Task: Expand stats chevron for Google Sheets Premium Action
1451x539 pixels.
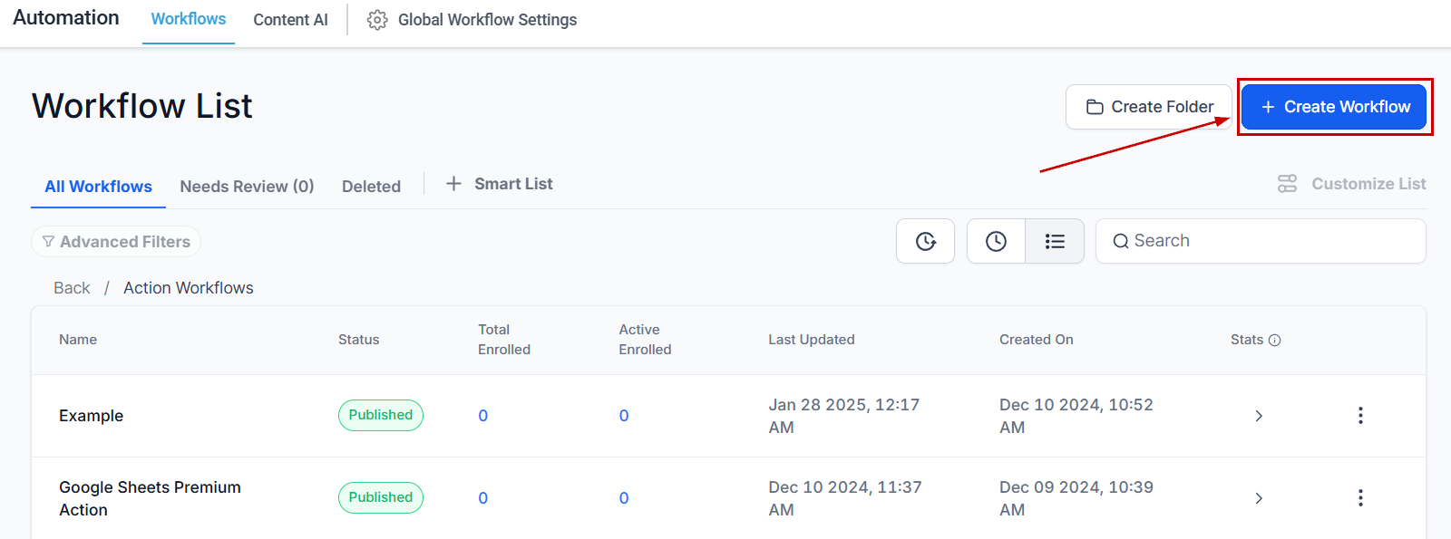Action: (1259, 498)
